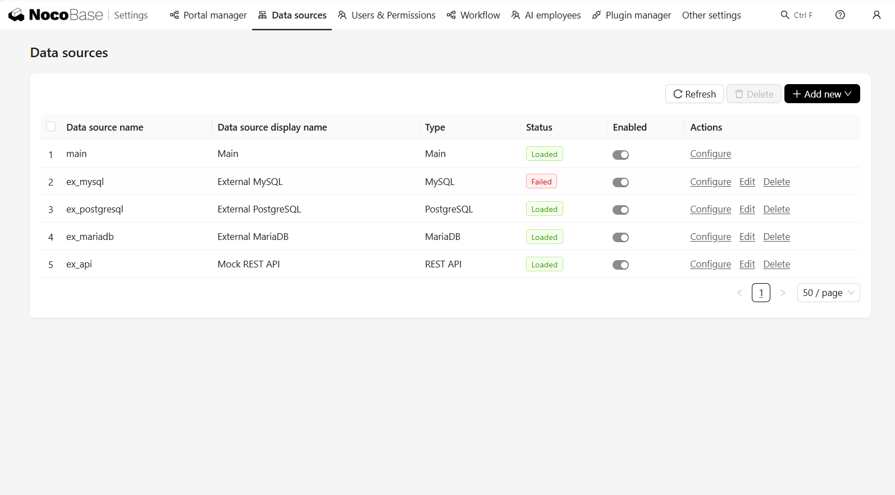Image resolution: width=895 pixels, height=495 pixels.
Task: Go to previous page arrow
Action: [739, 293]
